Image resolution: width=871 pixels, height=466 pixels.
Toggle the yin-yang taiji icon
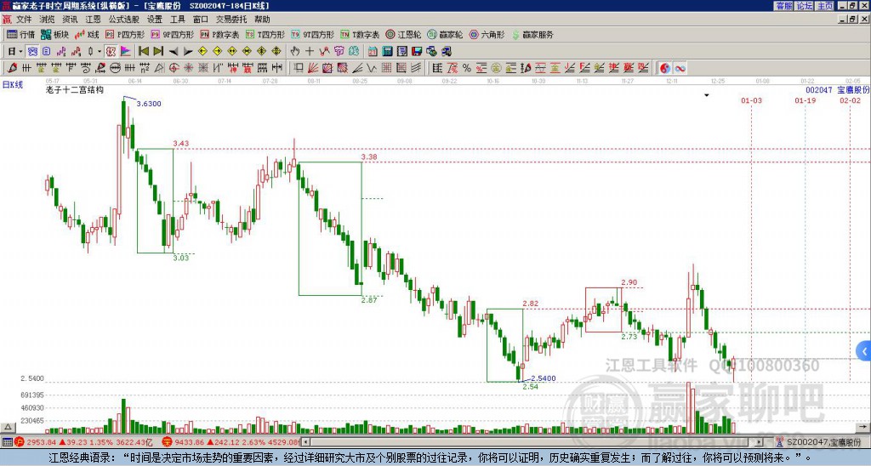pyautogui.click(x=665, y=68)
